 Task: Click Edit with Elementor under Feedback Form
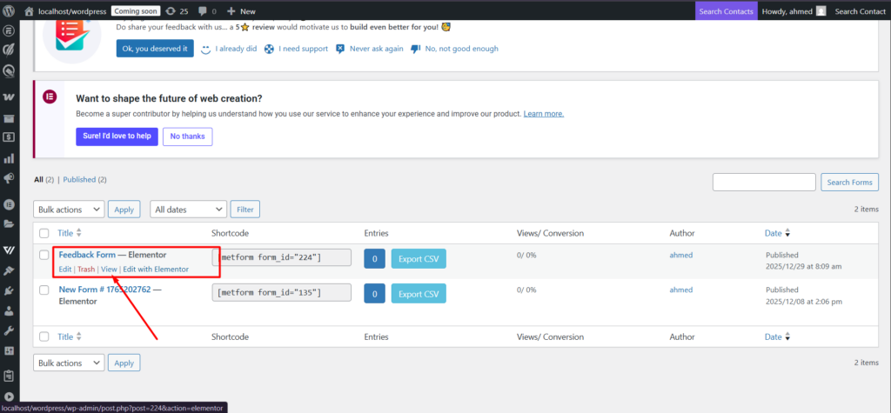tap(156, 270)
